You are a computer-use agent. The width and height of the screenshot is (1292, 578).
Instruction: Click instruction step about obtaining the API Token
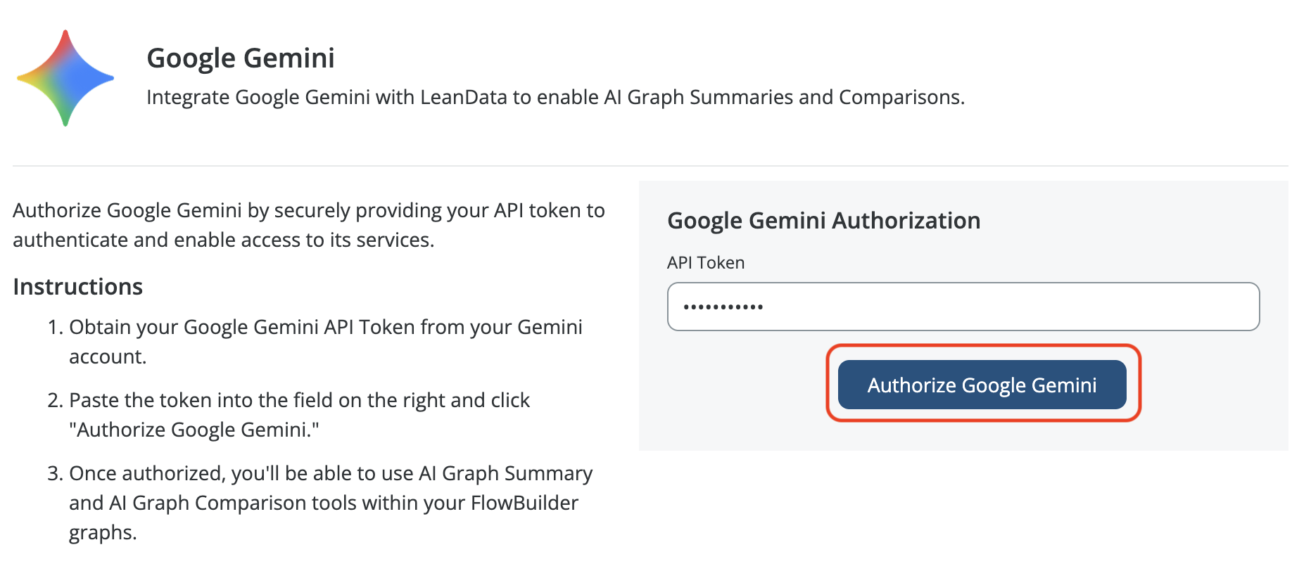pyautogui.click(x=325, y=342)
